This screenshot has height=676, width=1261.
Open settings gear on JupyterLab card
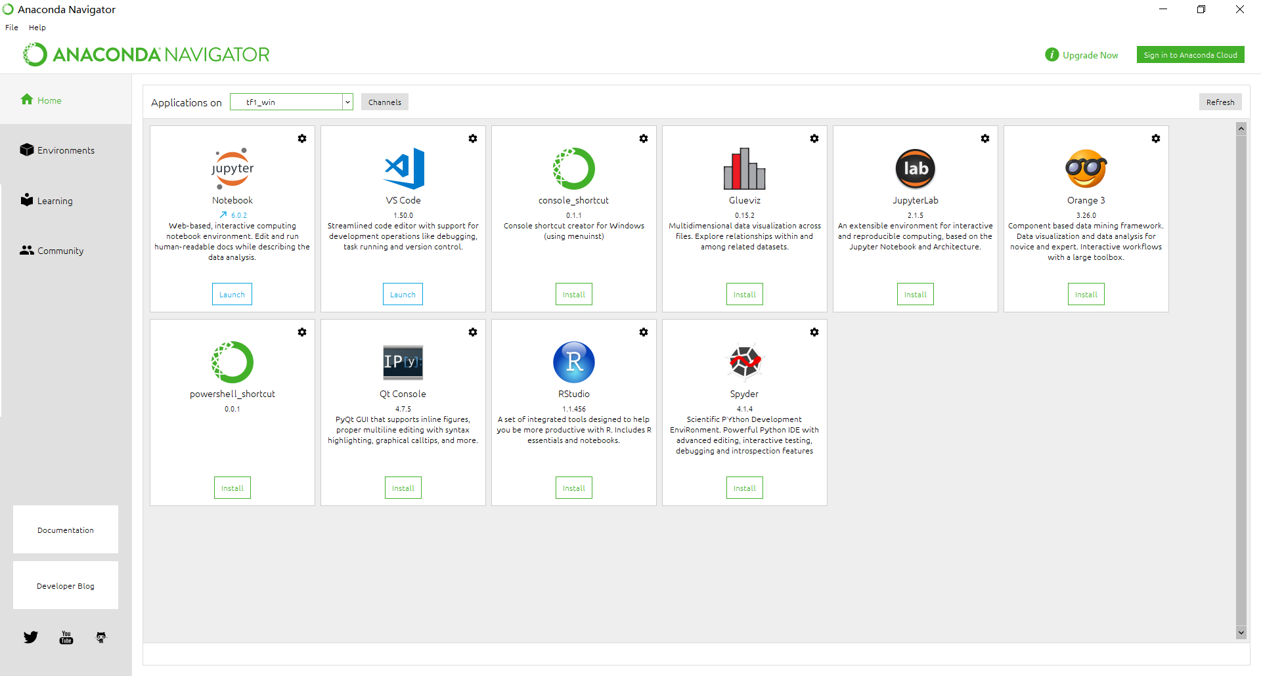click(x=985, y=138)
